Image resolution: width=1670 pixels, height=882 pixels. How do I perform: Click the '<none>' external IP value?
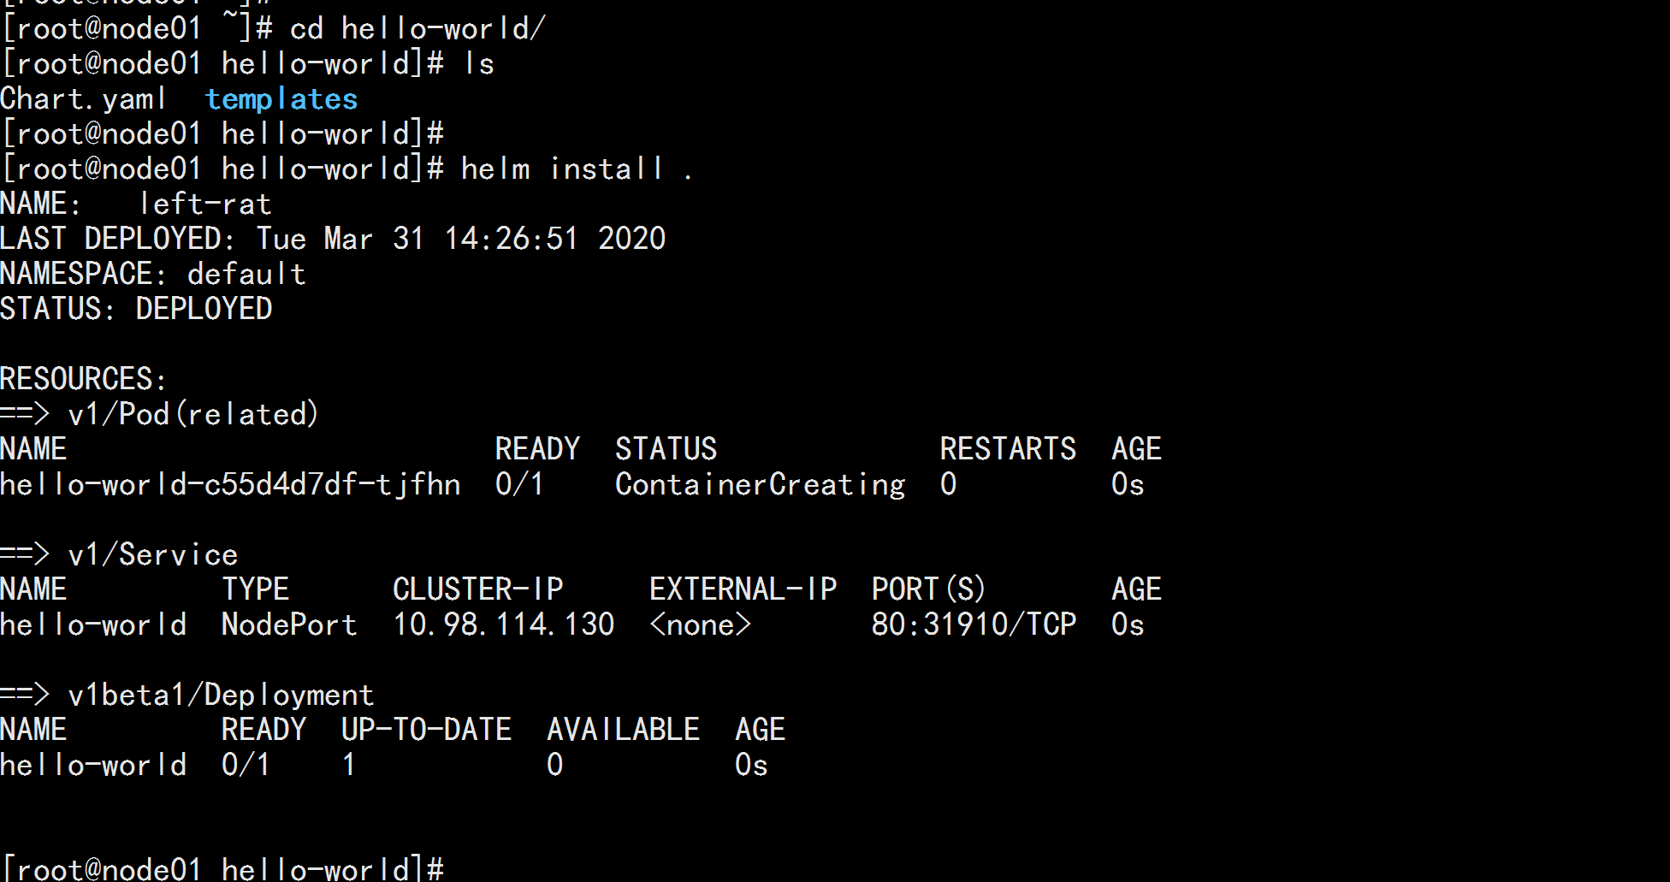(x=701, y=625)
